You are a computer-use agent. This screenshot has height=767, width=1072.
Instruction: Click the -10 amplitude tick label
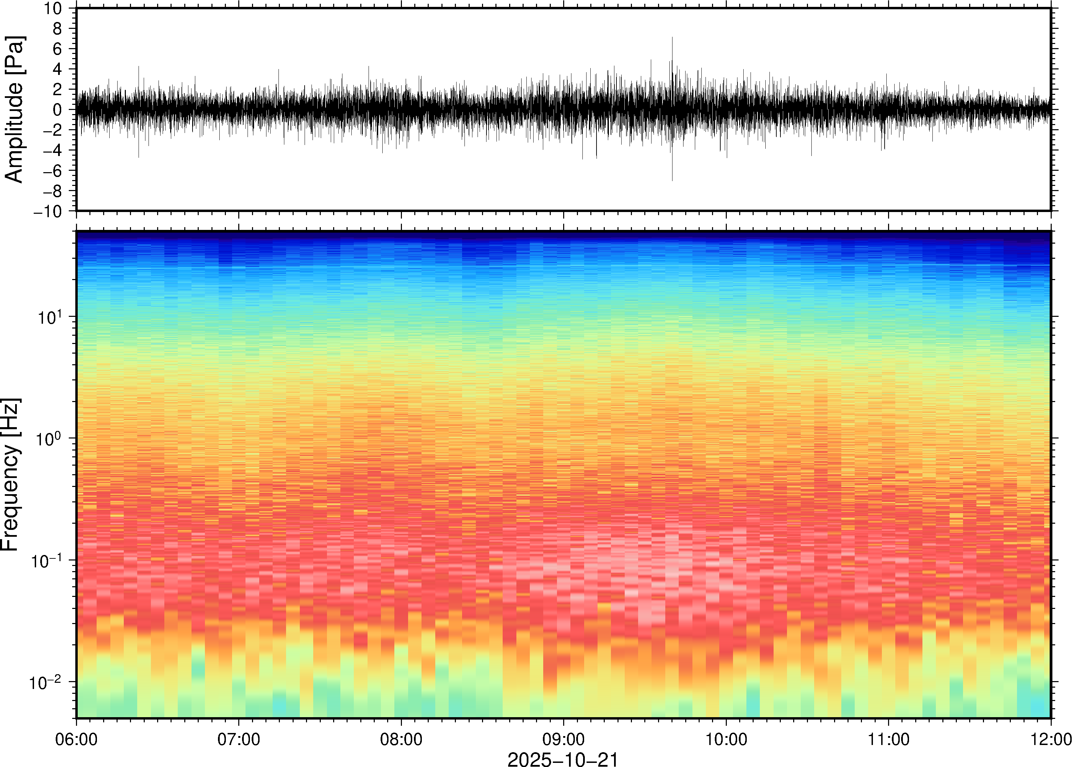tap(48, 211)
